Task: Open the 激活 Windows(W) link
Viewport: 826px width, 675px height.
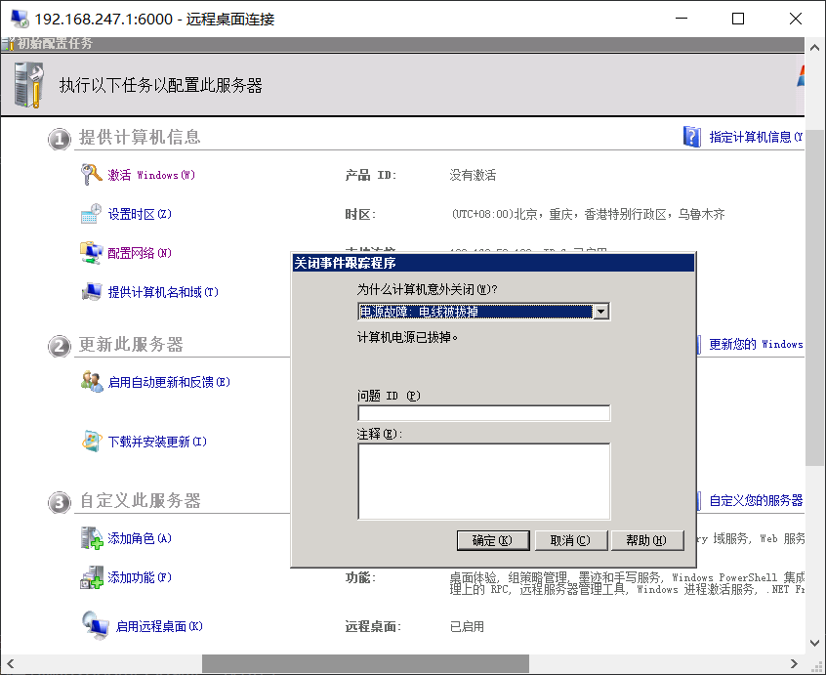Action: pos(151,175)
